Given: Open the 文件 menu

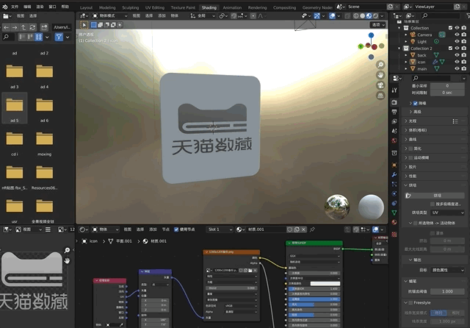Looking at the screenshot, I should pyautogui.click(x=15, y=7).
